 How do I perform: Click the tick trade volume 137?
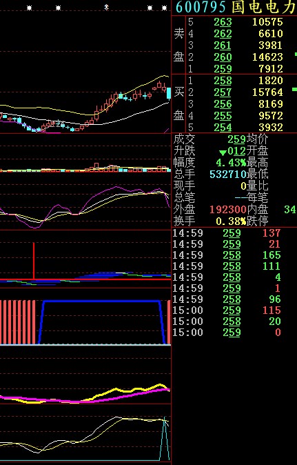[x=272, y=233]
